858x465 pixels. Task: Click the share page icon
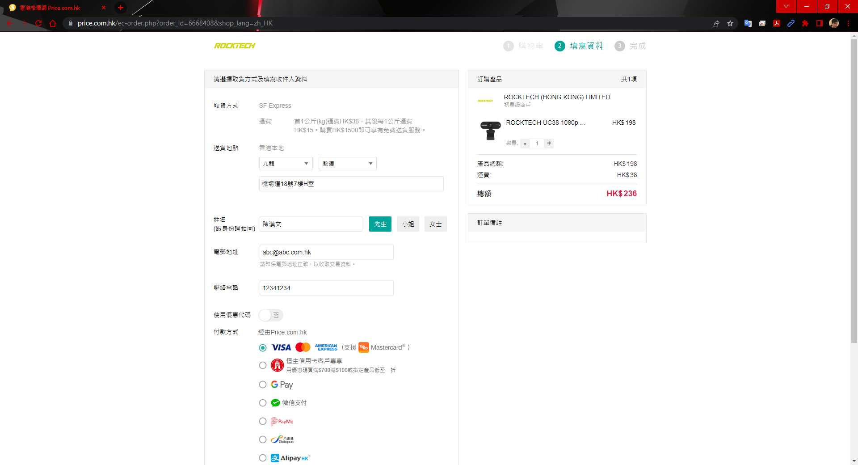pyautogui.click(x=716, y=23)
